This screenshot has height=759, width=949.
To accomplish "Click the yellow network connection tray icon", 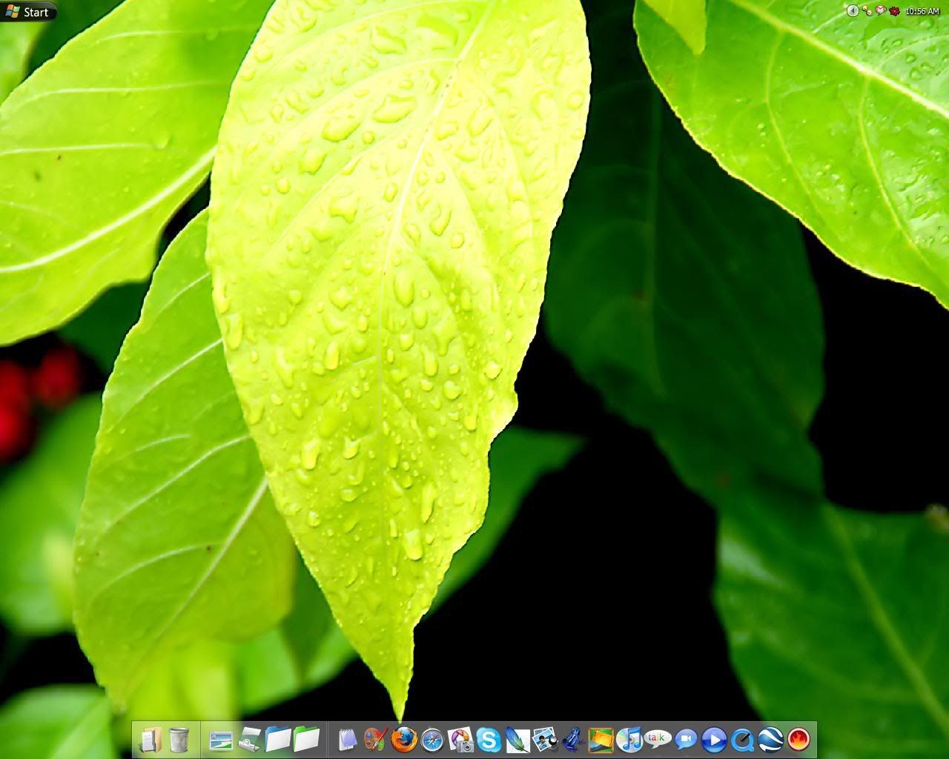I will [x=867, y=10].
